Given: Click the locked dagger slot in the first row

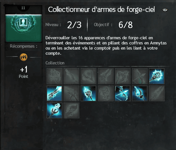Looking at the screenshot, I should tap(71, 76).
